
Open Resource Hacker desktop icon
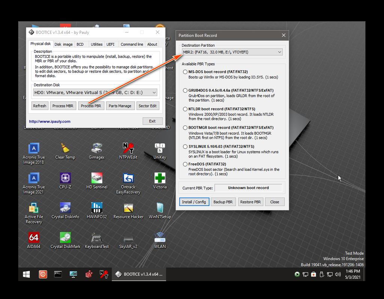tap(128, 210)
